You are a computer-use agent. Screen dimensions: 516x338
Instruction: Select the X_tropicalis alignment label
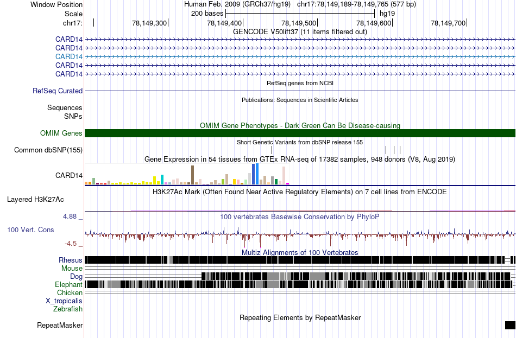(x=64, y=301)
